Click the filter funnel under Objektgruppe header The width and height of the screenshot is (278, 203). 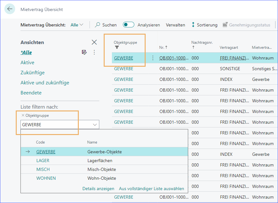click(x=117, y=48)
